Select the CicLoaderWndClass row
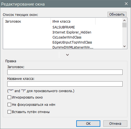131x129 pixels. click(x=63, y=37)
